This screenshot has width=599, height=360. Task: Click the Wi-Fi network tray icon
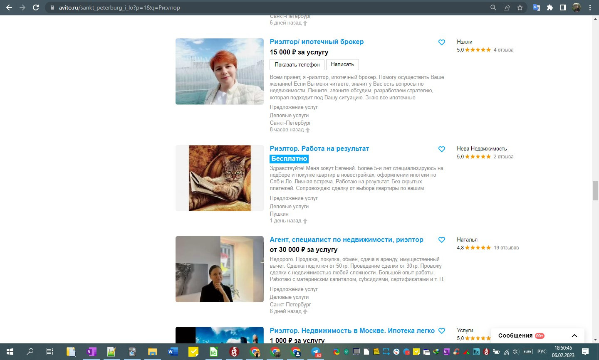507,352
